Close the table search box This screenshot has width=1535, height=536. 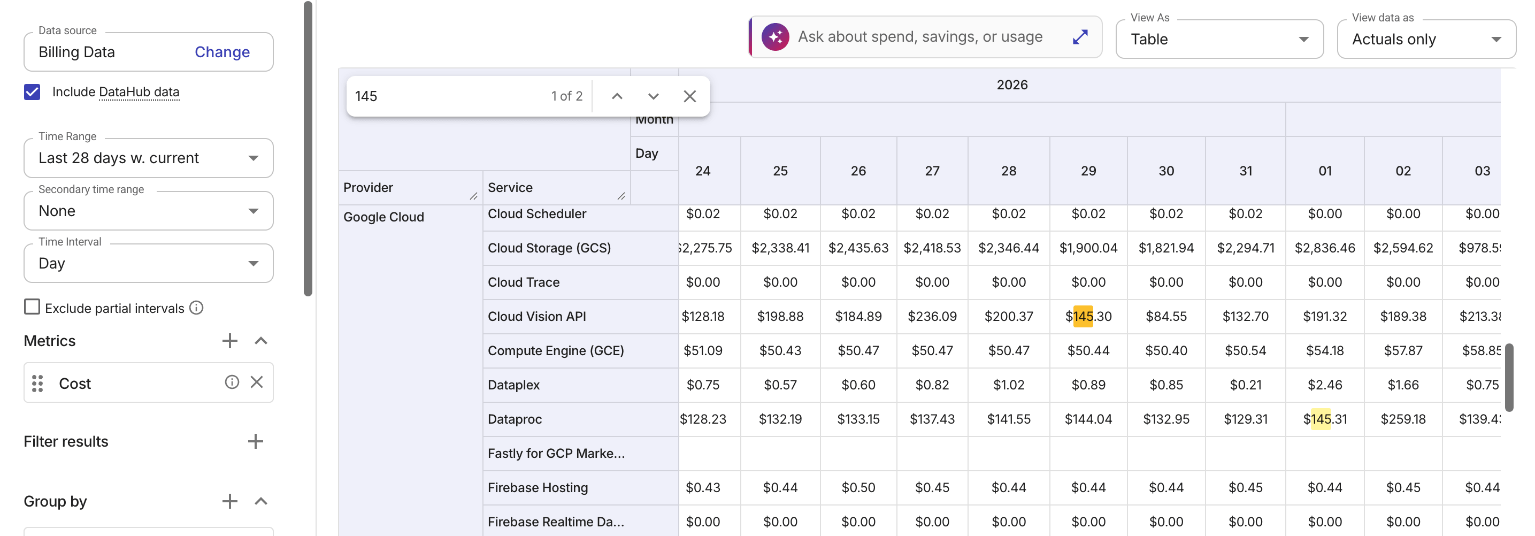689,96
